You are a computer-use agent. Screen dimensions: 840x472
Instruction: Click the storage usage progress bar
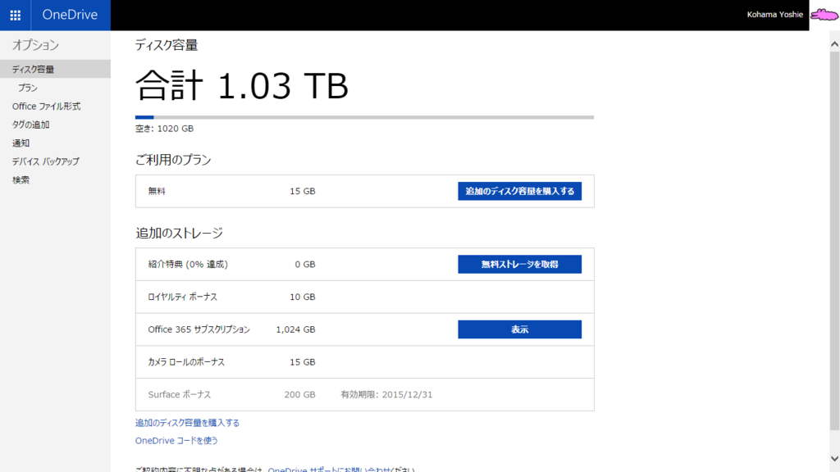364,117
